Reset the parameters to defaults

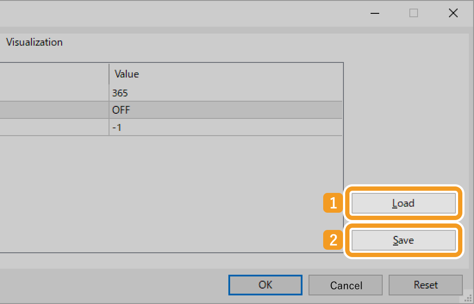click(x=425, y=285)
